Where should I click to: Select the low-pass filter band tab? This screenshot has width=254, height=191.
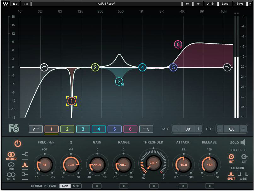point(146,129)
